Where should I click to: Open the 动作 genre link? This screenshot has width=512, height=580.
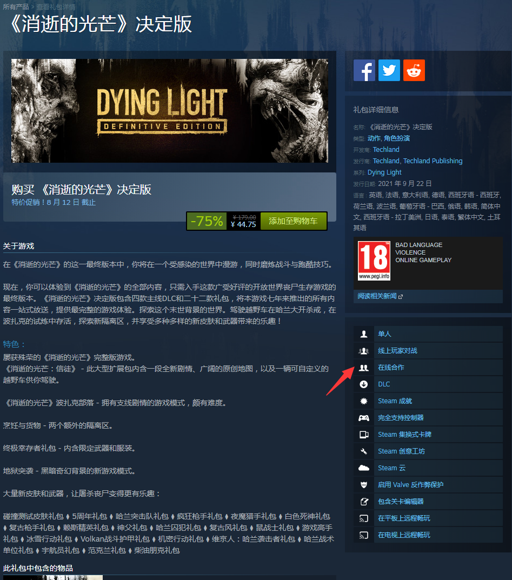[x=374, y=138]
